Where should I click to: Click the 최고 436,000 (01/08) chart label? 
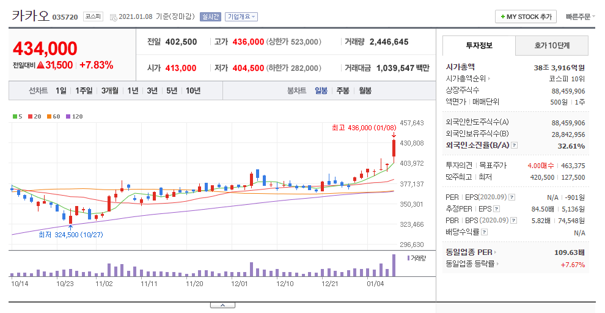click(x=364, y=127)
